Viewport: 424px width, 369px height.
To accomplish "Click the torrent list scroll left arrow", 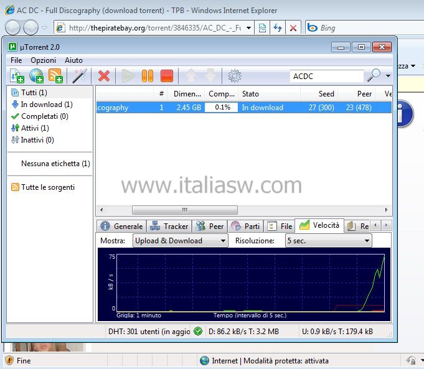I will 101,210.
